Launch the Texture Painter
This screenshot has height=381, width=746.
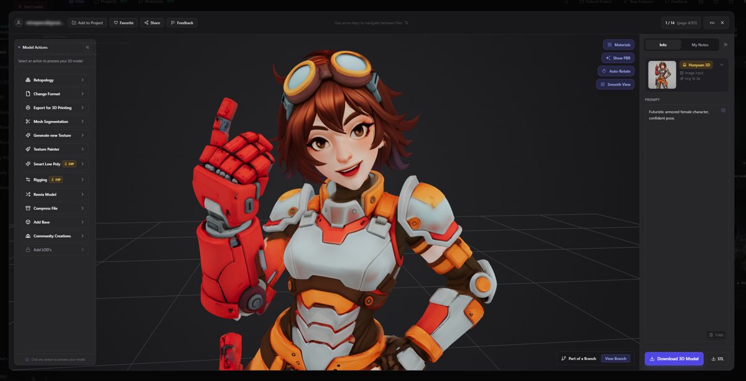[x=54, y=149]
